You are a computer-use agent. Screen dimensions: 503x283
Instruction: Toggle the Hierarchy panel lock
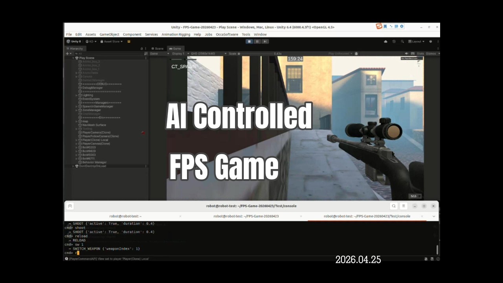pos(141,48)
